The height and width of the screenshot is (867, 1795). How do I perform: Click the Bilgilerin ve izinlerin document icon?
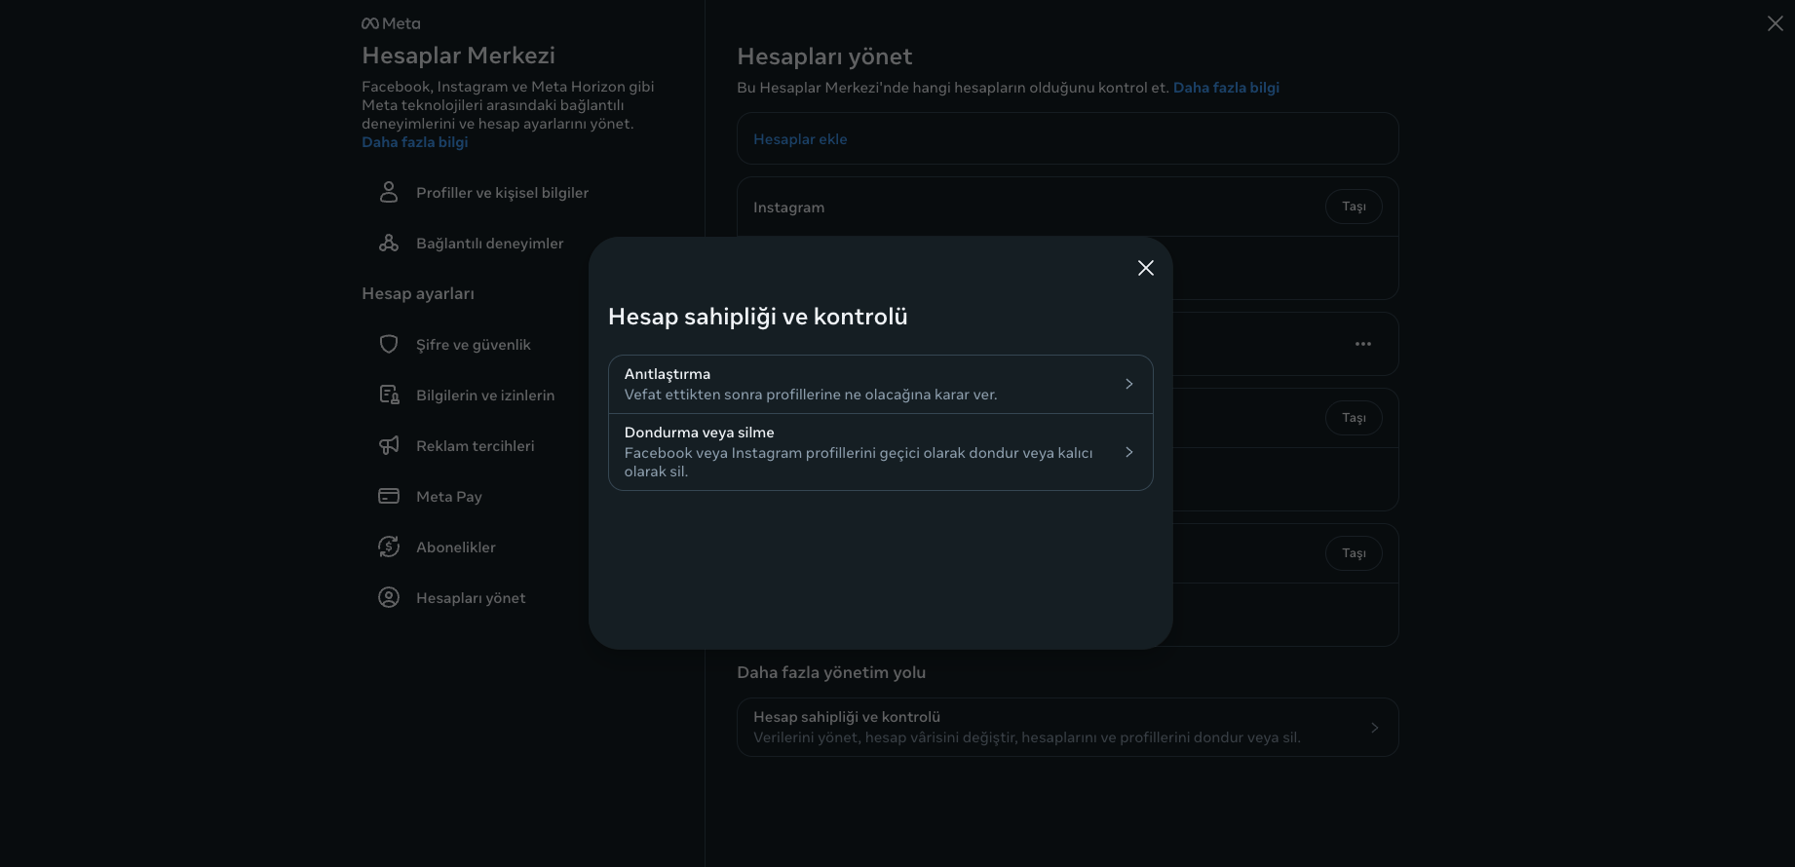pyautogui.click(x=389, y=395)
